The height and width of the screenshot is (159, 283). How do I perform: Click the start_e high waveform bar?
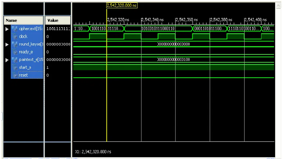pyautogui.click(x=173, y=67)
